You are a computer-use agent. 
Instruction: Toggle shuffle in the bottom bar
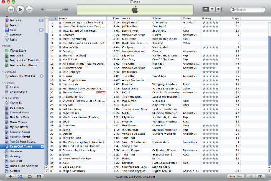[20, 176]
